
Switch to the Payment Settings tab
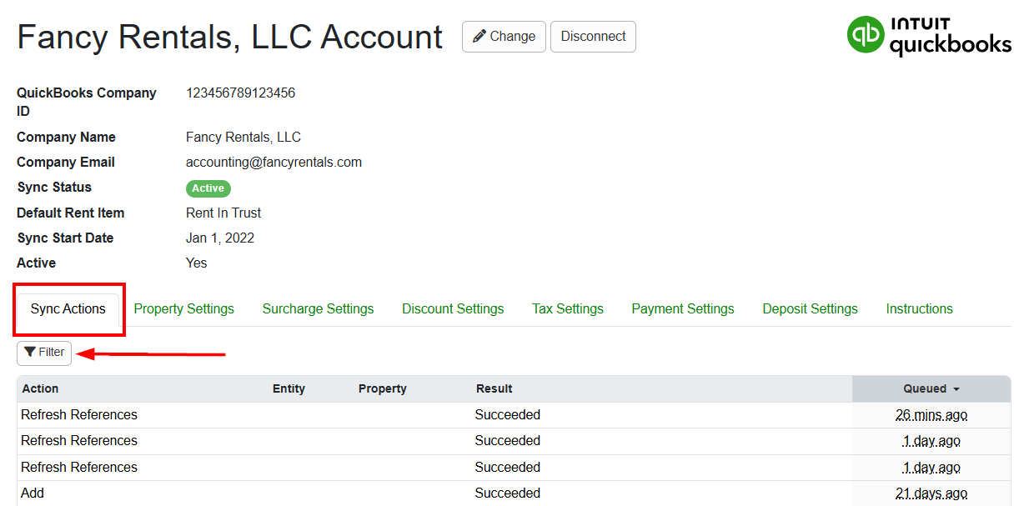683,308
